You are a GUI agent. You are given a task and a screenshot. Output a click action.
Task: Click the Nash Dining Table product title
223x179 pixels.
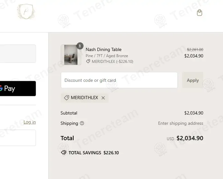click(103, 49)
